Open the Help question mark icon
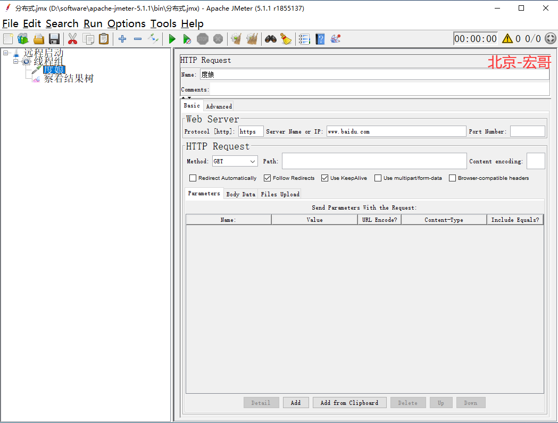558x423 pixels. tap(320, 39)
